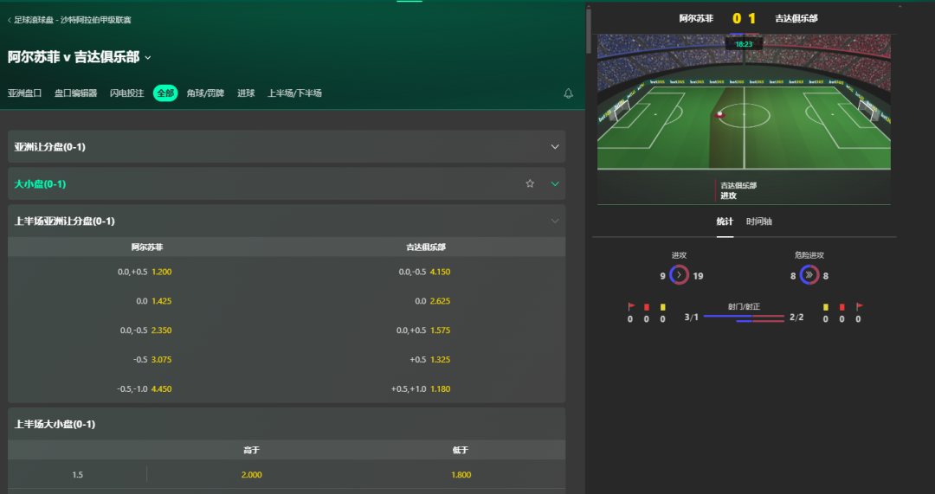Click the 射门/射正 shots stat bar
This screenshot has width=935, height=494.
745,318
